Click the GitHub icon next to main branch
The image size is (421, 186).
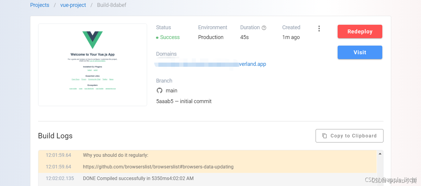pos(160,91)
